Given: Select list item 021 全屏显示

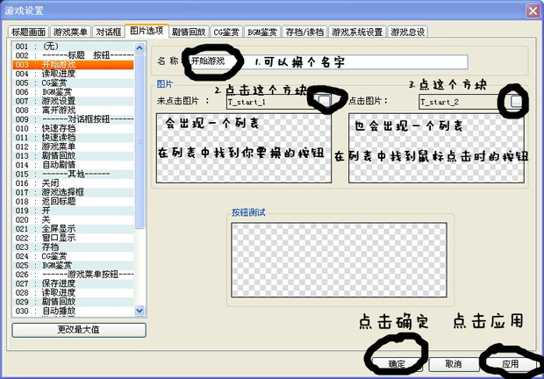Looking at the screenshot, I should [73, 229].
